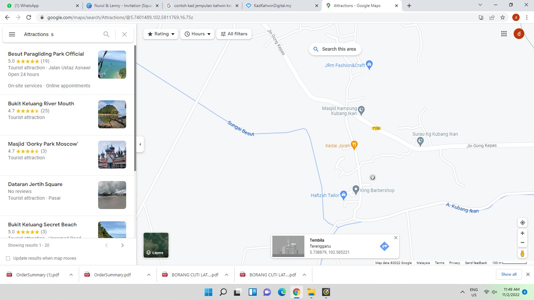Click the Kedai Jorah restaurant pin
The height and width of the screenshot is (300, 534).
tap(354, 145)
